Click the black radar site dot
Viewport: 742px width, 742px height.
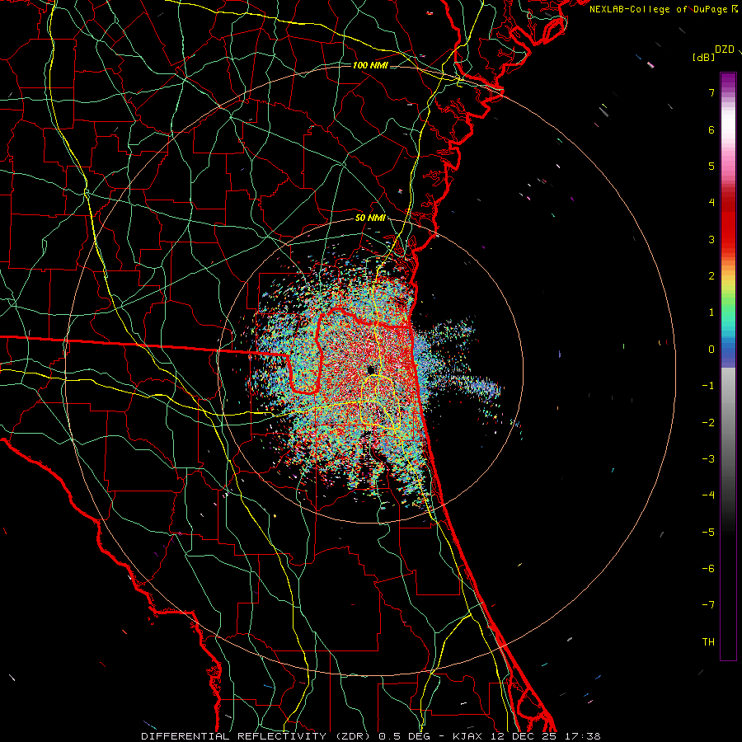371,369
